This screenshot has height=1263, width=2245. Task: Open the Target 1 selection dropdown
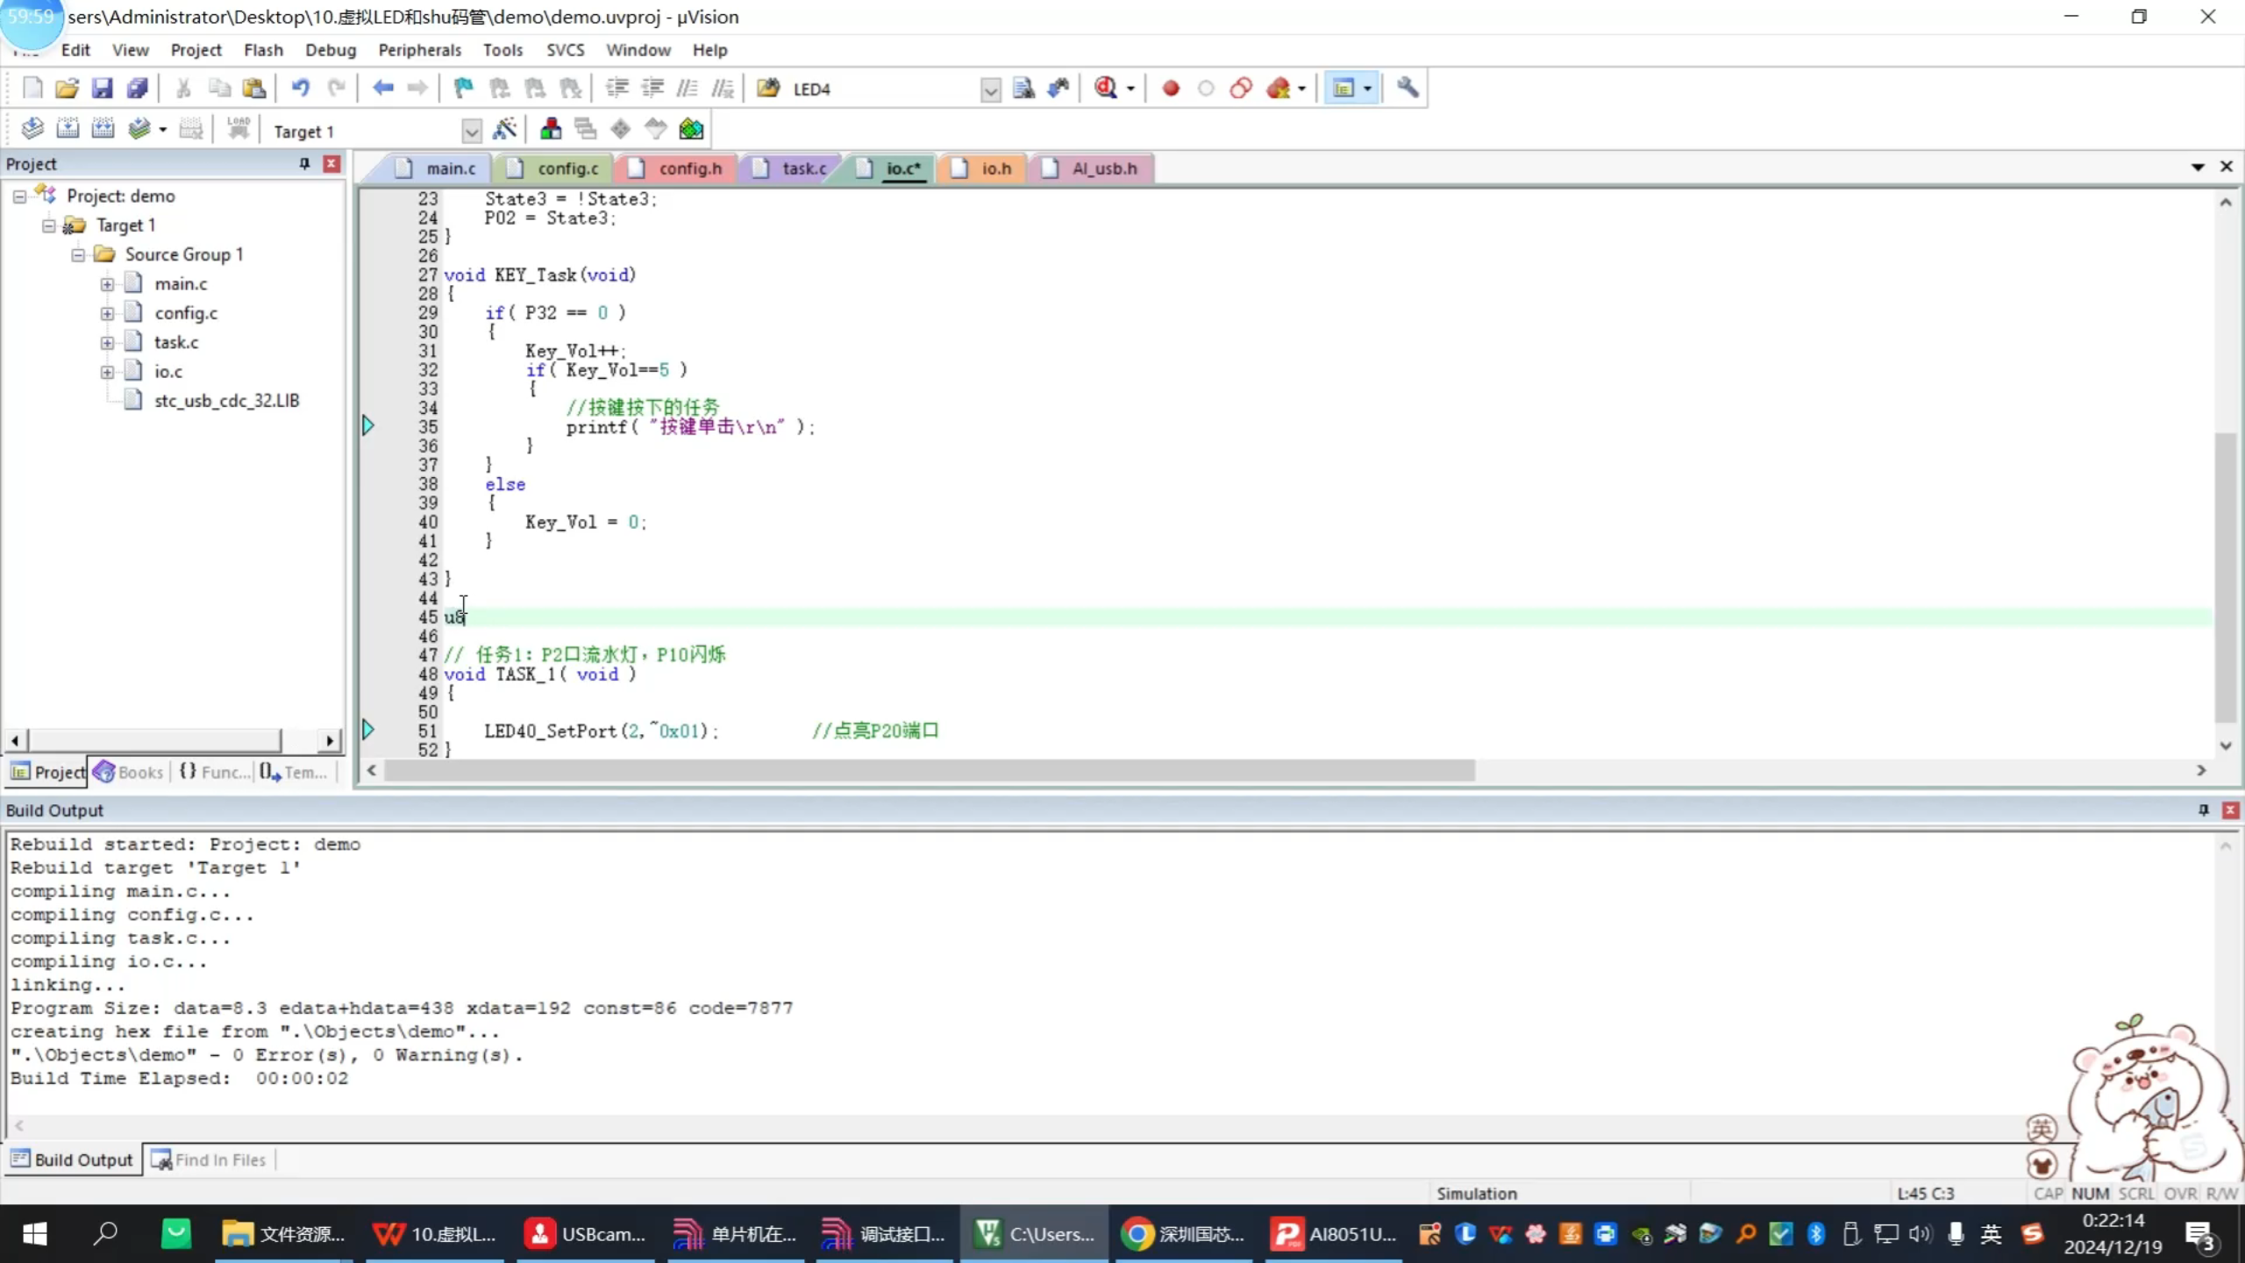tap(471, 131)
